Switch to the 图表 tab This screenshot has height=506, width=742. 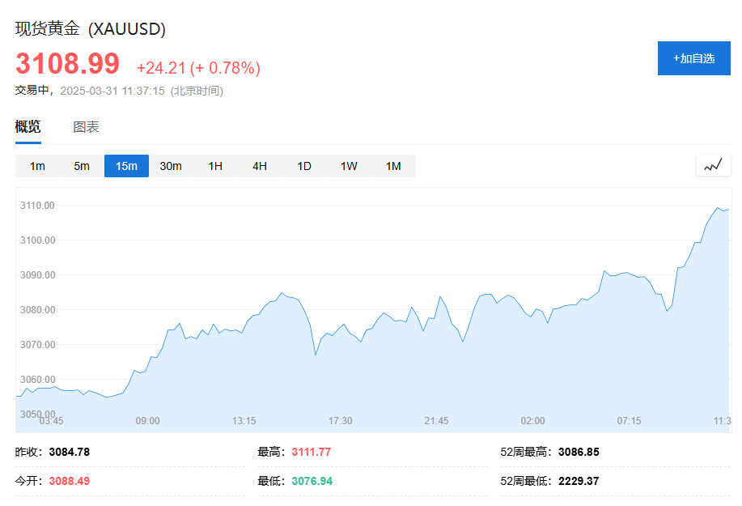pyautogui.click(x=86, y=127)
